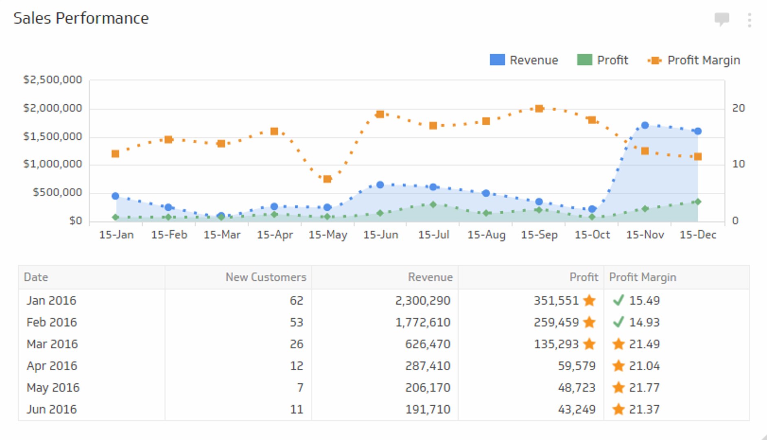The height and width of the screenshot is (440, 767).
Task: Toggle the Revenue legend series
Action: coord(524,60)
